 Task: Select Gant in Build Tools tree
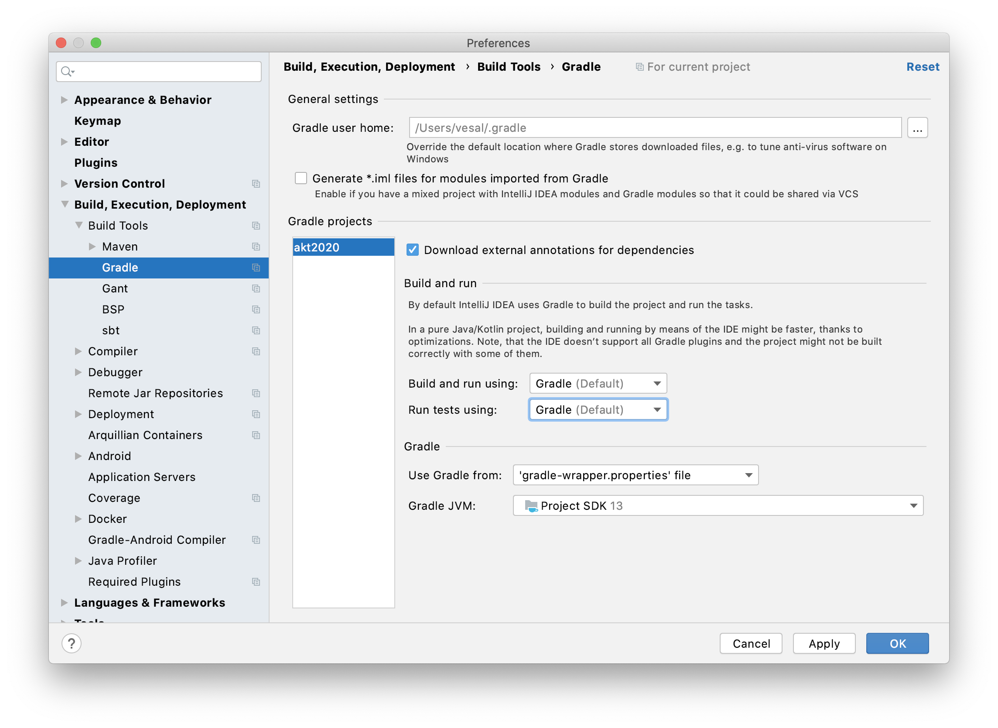pyautogui.click(x=115, y=288)
